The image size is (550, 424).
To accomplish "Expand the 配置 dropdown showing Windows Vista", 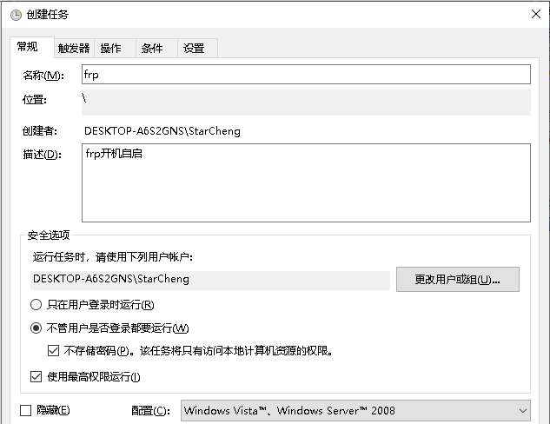I will tap(355, 410).
